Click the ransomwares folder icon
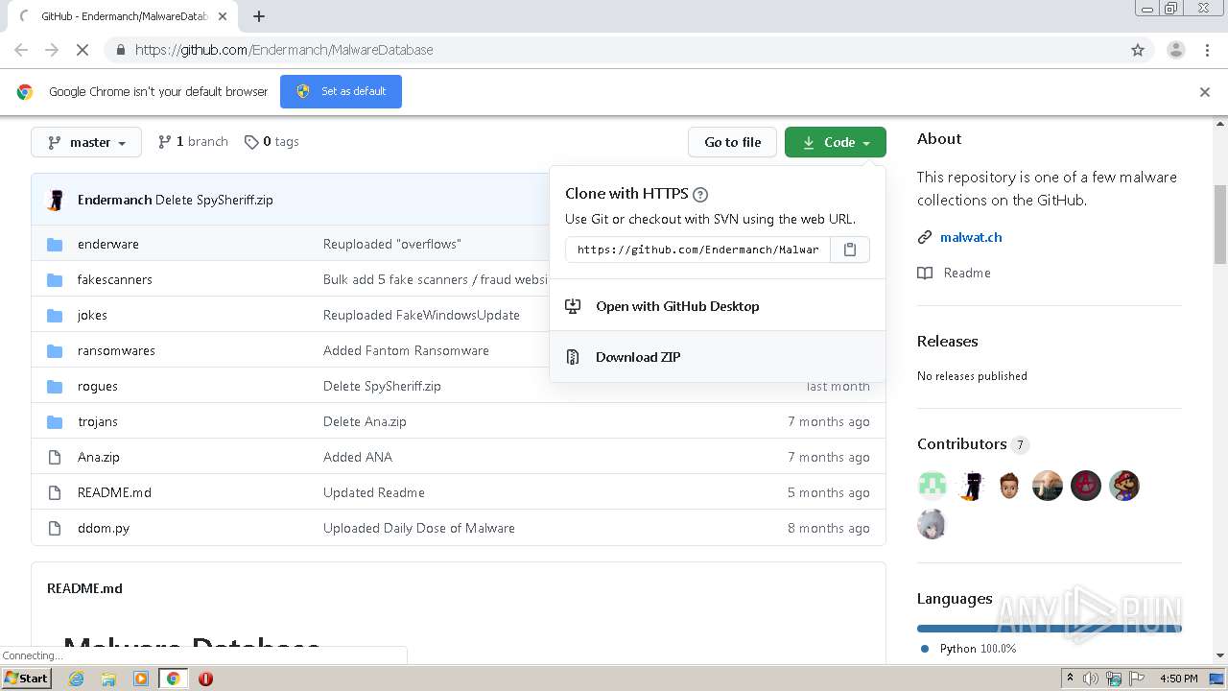 point(55,350)
